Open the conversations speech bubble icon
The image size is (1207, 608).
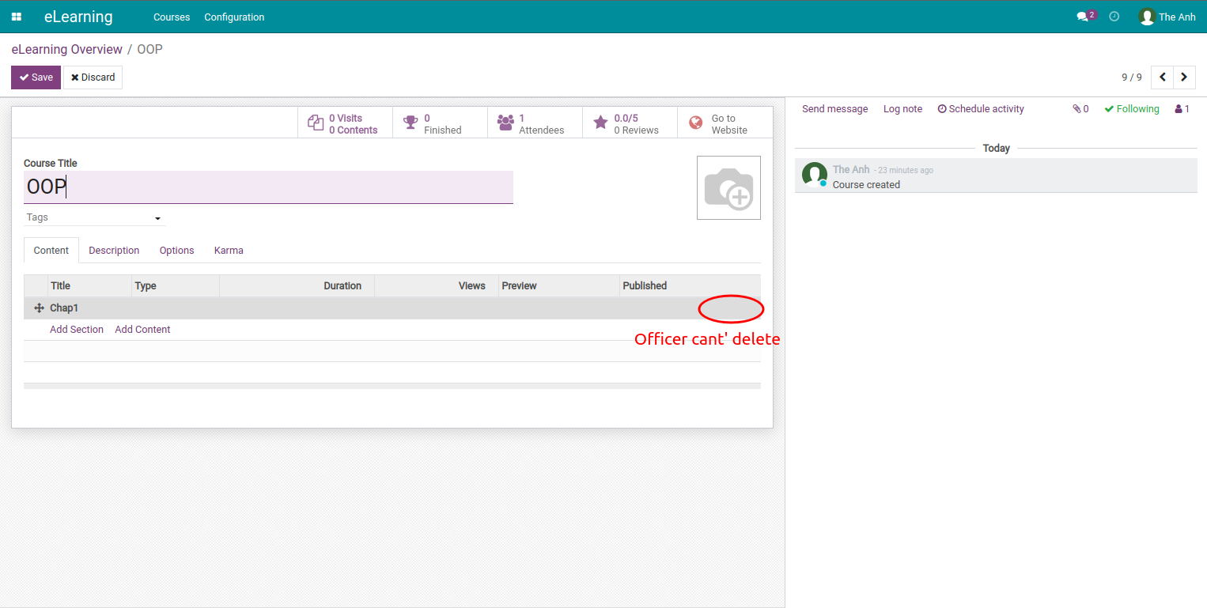click(1082, 15)
